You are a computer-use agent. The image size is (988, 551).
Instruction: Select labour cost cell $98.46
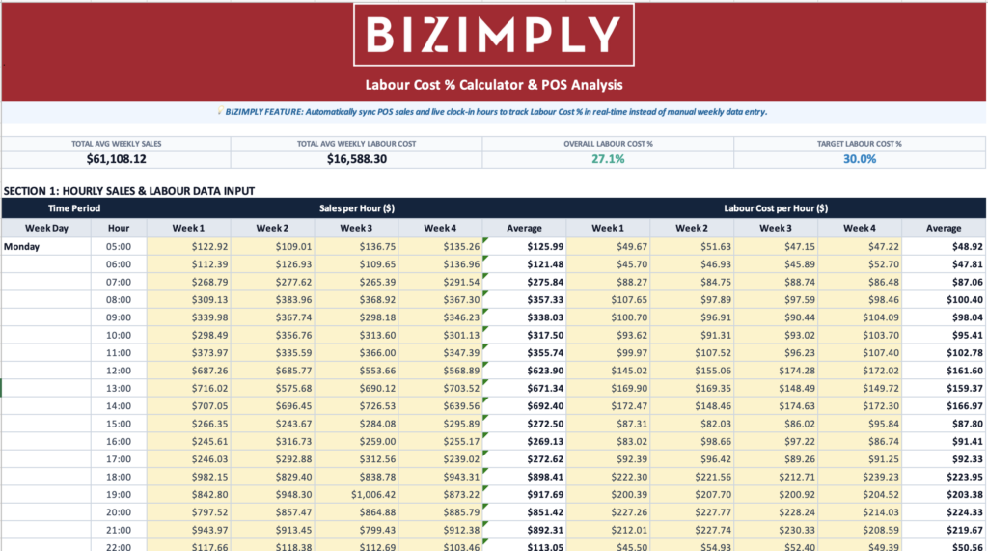[860, 299]
